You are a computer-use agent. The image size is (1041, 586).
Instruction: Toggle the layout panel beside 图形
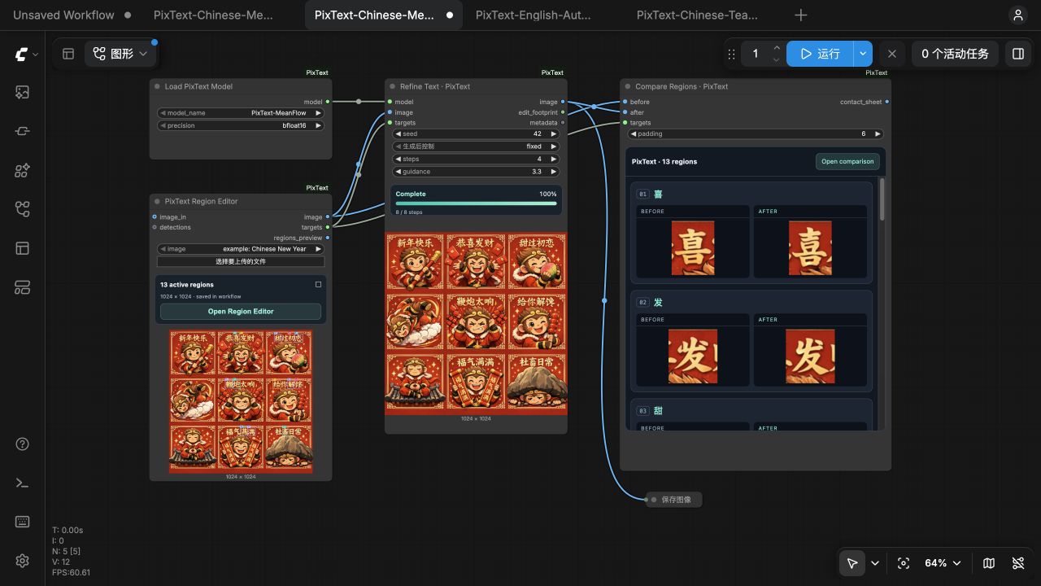click(x=68, y=54)
